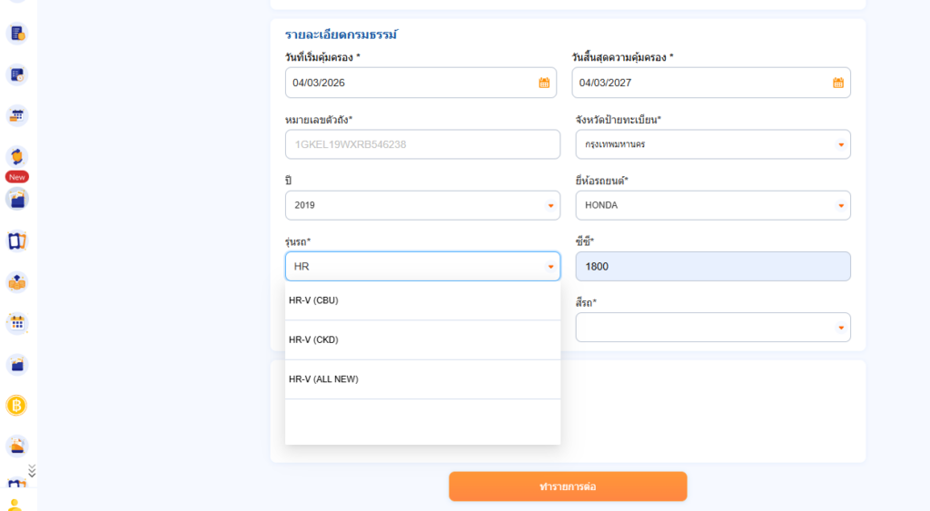The height and width of the screenshot is (511, 930).
Task: Open the yellow user profile icon
Action: 15,505
